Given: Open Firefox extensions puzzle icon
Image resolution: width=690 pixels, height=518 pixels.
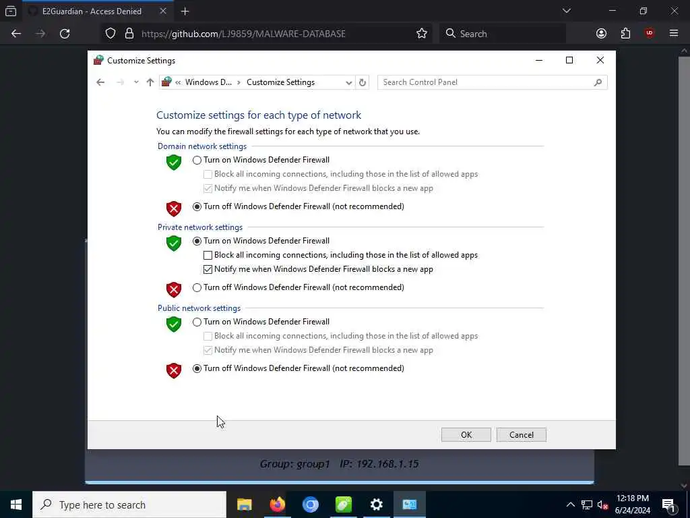Looking at the screenshot, I should 625,34.
